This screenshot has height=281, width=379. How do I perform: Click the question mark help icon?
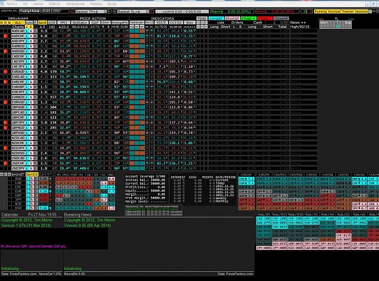pos(371,12)
